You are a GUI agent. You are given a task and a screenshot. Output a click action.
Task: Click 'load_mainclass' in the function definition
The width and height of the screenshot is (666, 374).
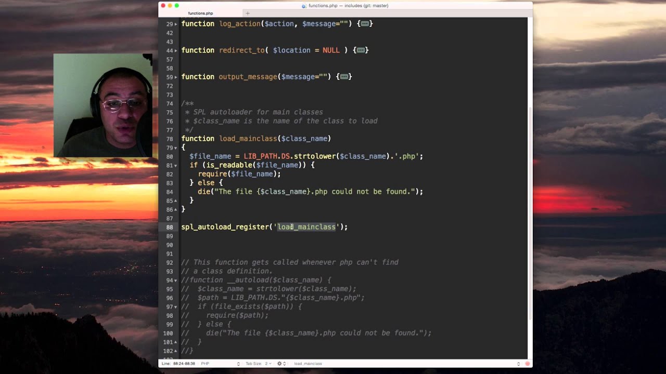pos(248,139)
